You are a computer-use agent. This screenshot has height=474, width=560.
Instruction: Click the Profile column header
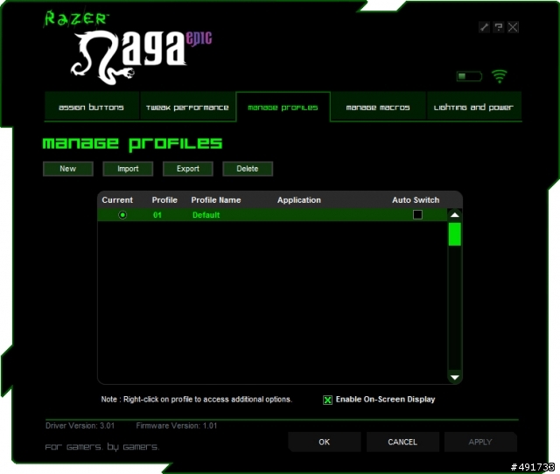164,200
